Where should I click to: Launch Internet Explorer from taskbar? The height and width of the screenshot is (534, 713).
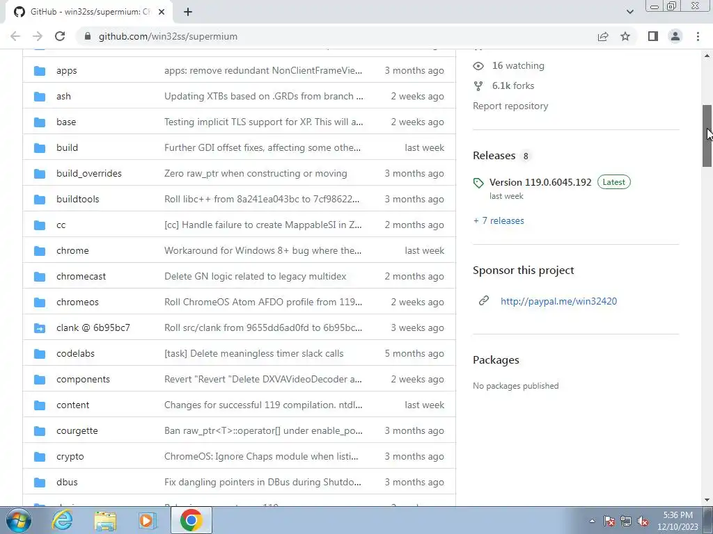[x=62, y=520]
